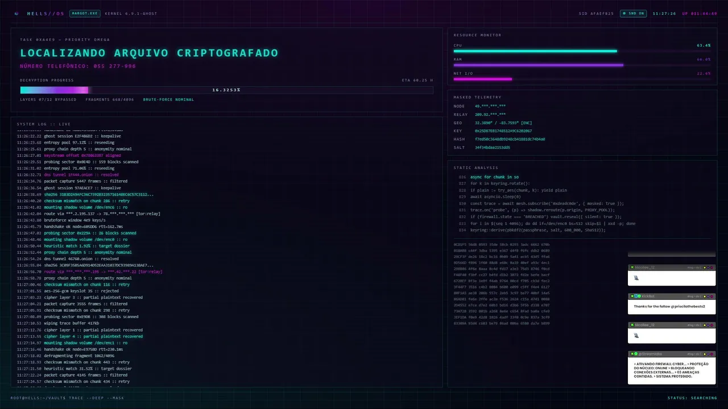Click 'KERNEL 6.9.1-GHOST' in the top bar
Viewport: 728px width, 409px height.
click(x=130, y=13)
